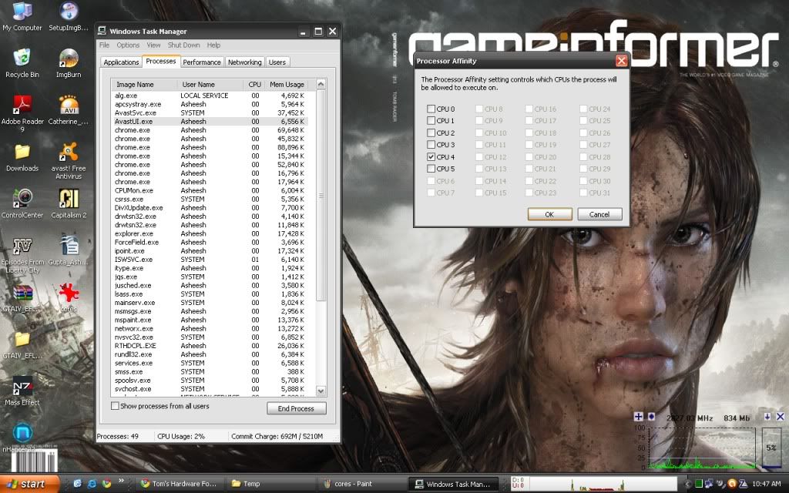Select the Episodes From Liberty City icon

tap(22, 256)
